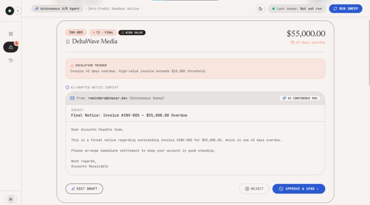Open the dashboard grid icon in sidebar
This screenshot has height=205, width=370.
[x=11, y=34]
